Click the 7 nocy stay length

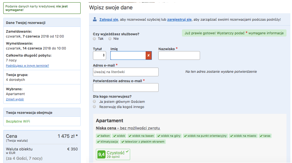11,60
